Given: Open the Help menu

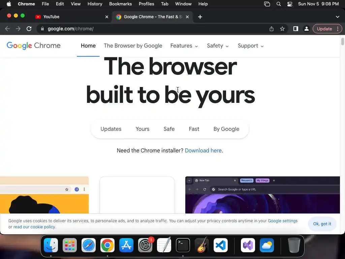Looking at the screenshot, I should (203, 4).
